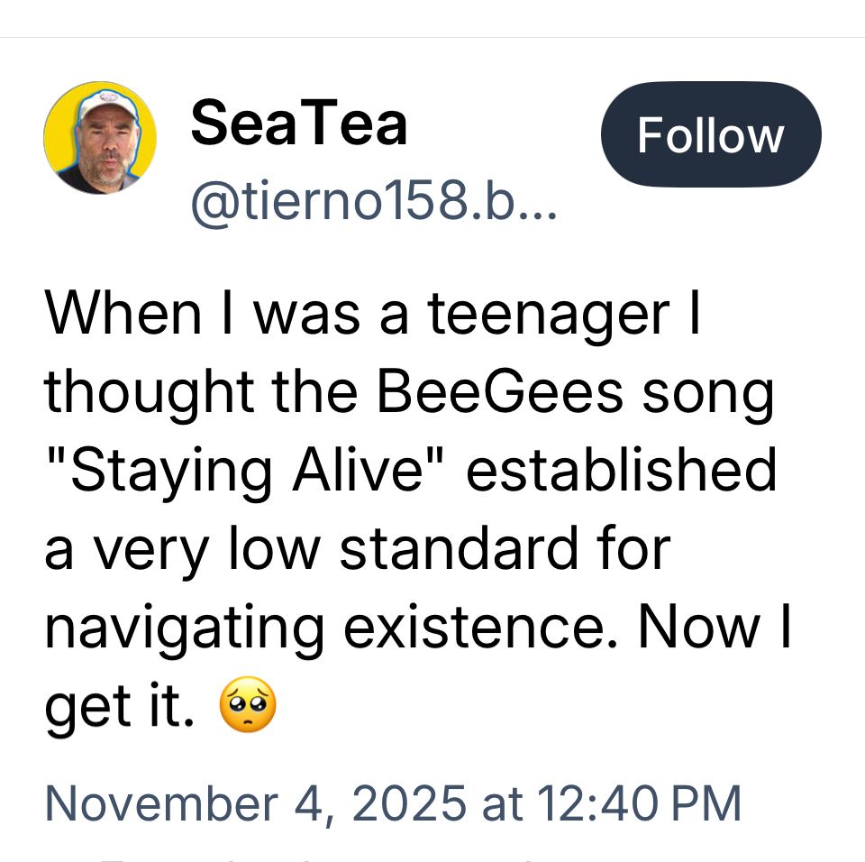Viewport: 865px width, 862px height.
Task: Click the pleading face emoji
Action: pyautogui.click(x=248, y=706)
